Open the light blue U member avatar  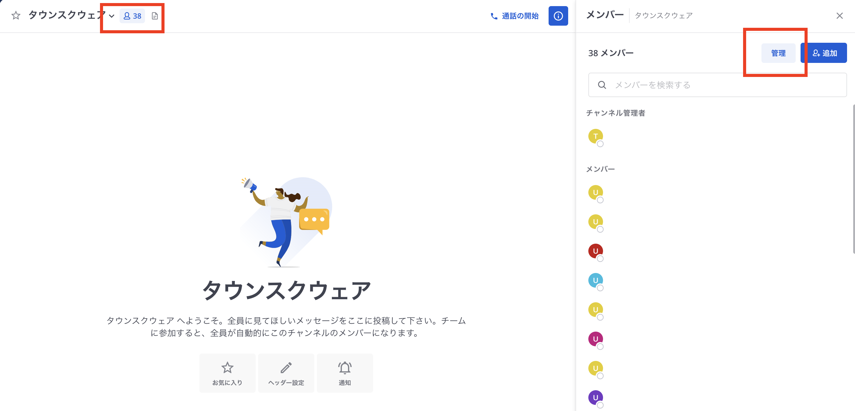(x=595, y=280)
